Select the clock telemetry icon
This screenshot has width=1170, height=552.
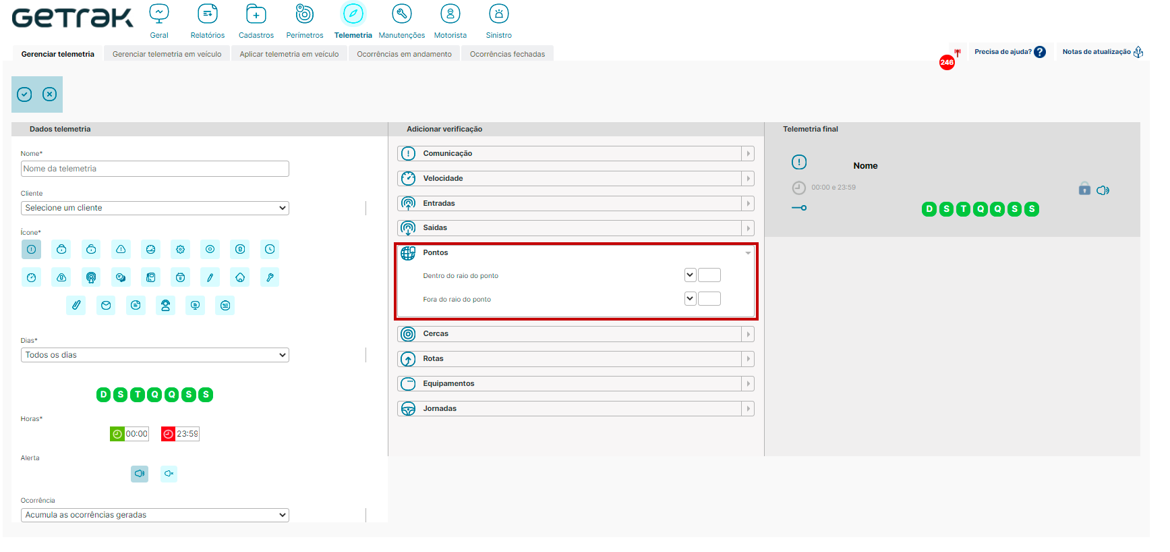[x=270, y=250]
